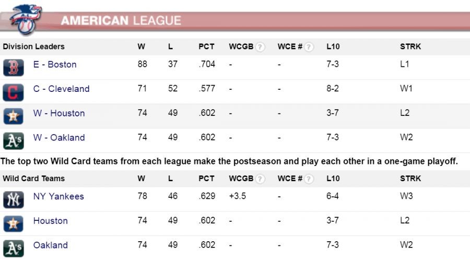This screenshot has width=470, height=260.
Task: Click the AMERICAN LEAGUE header title
Action: [121, 21]
